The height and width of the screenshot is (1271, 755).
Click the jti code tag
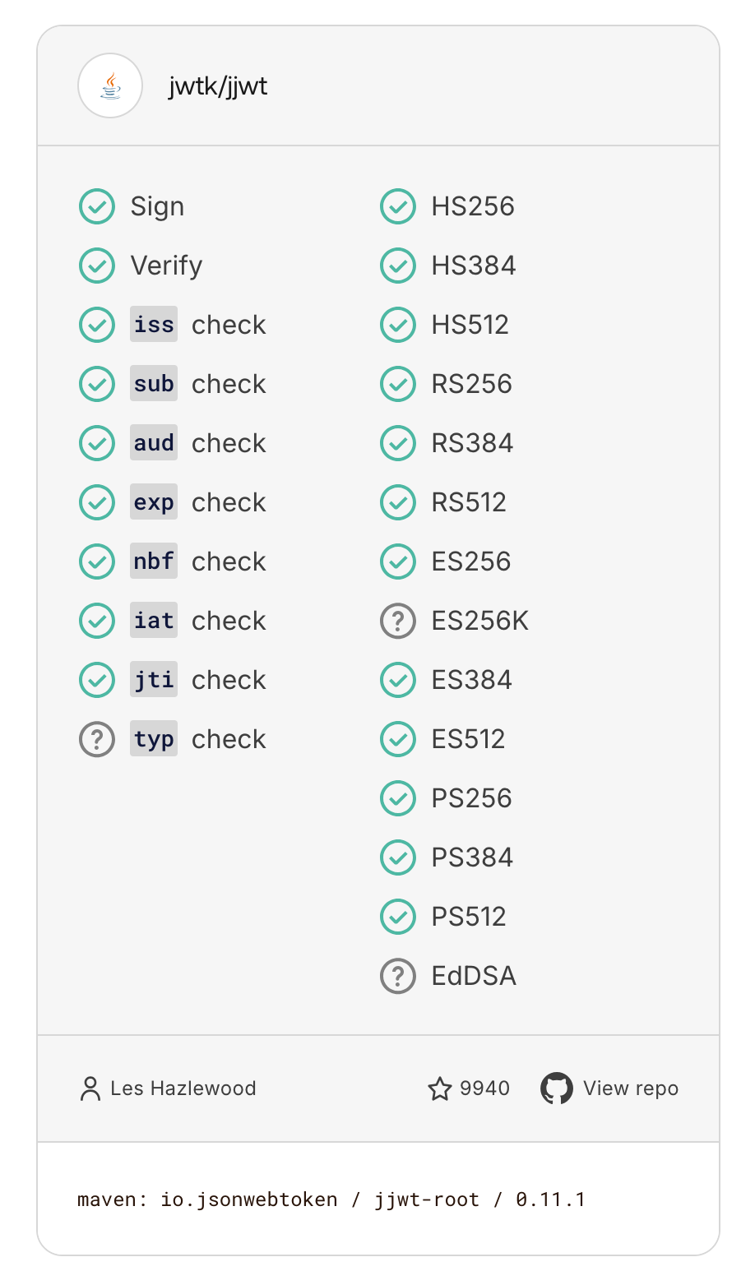click(x=154, y=680)
